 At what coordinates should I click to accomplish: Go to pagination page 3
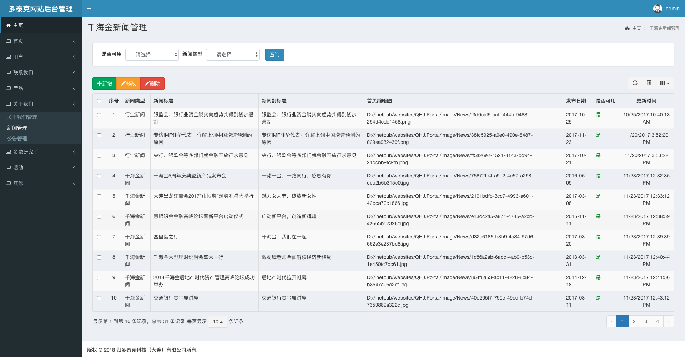[646, 321]
